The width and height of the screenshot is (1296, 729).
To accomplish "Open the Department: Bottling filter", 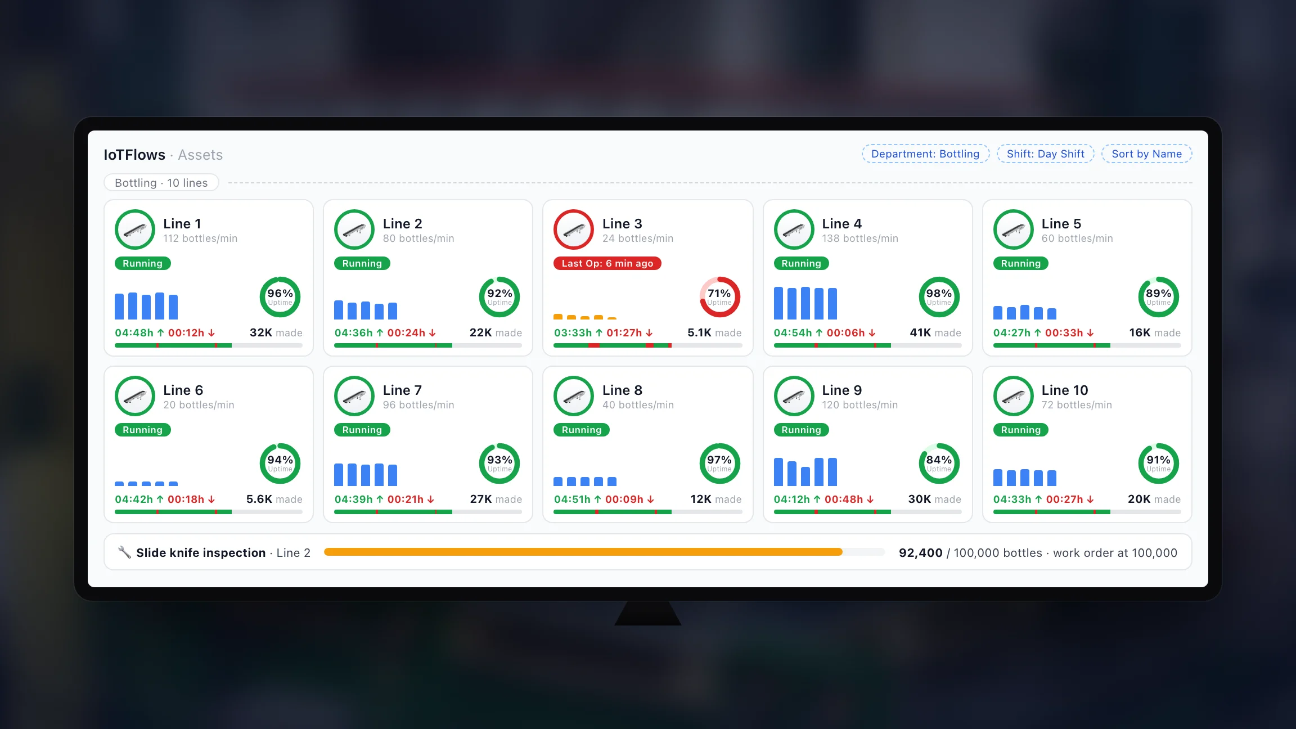I will pos(925,154).
